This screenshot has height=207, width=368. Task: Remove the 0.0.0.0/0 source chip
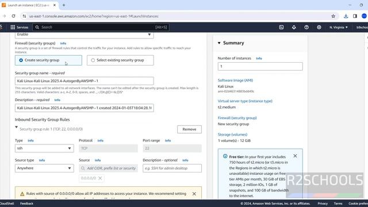point(100,178)
